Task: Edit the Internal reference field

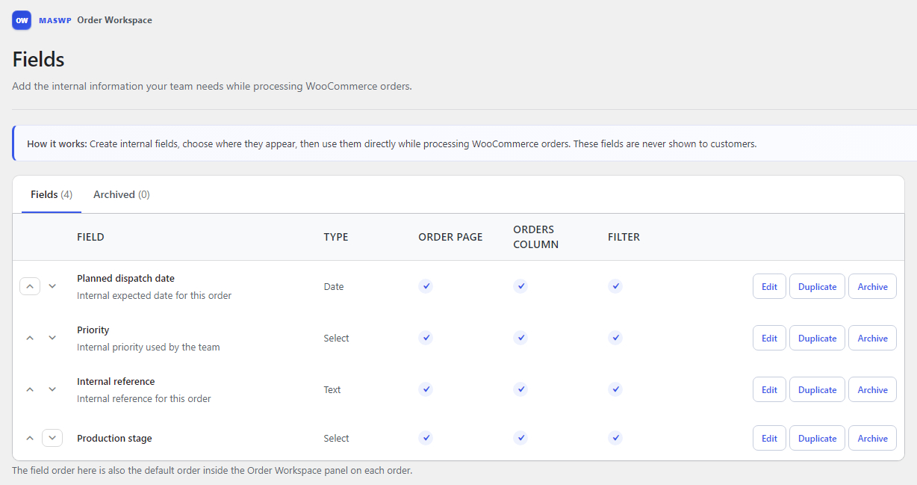Action: (x=769, y=389)
